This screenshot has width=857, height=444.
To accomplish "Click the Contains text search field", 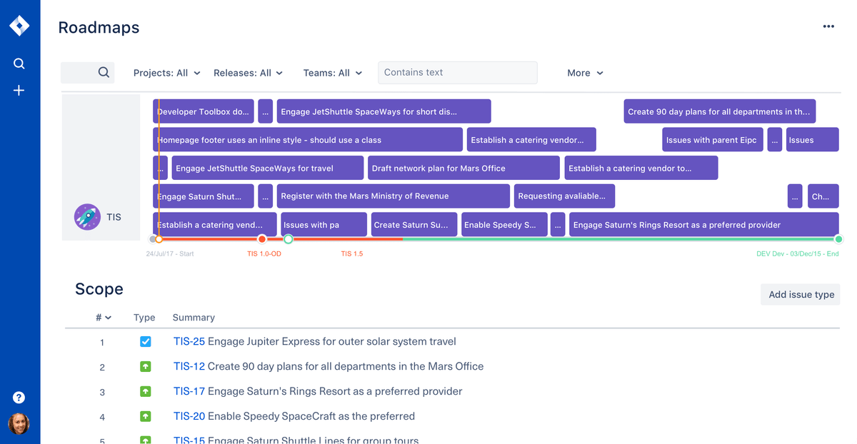I will coord(457,72).
